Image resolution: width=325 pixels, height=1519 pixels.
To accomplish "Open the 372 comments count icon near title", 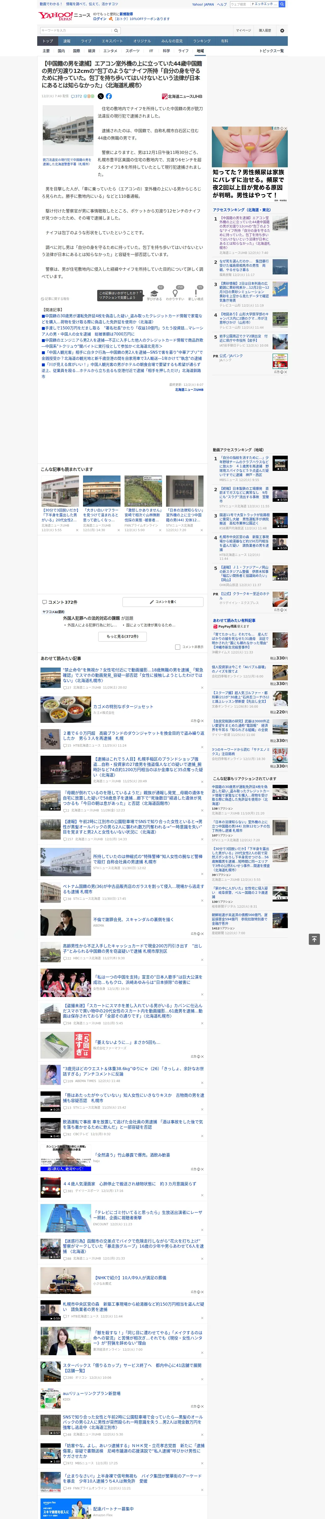I will pyautogui.click(x=77, y=96).
